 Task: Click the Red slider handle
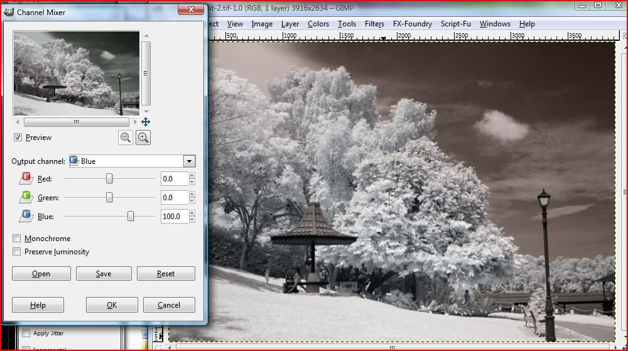[109, 178]
